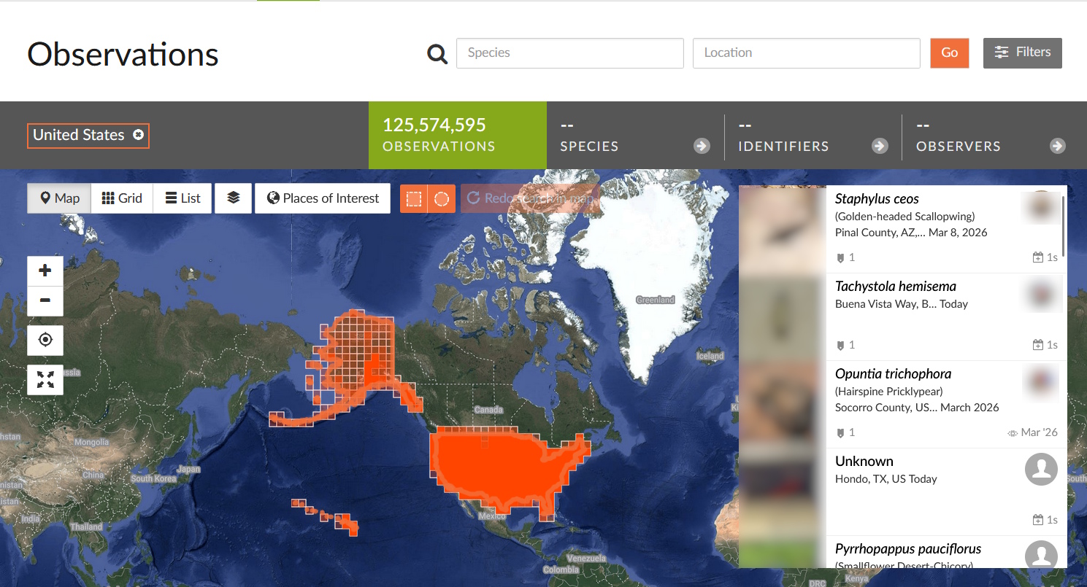Expand the Species stats arrow

[702, 146]
